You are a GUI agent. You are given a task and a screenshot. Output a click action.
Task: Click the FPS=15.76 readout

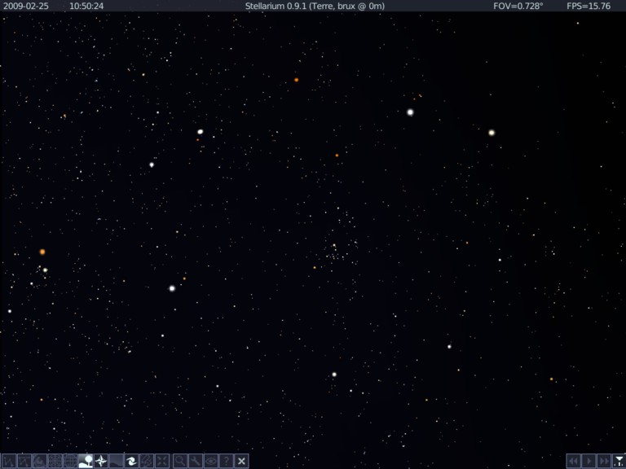coord(589,6)
